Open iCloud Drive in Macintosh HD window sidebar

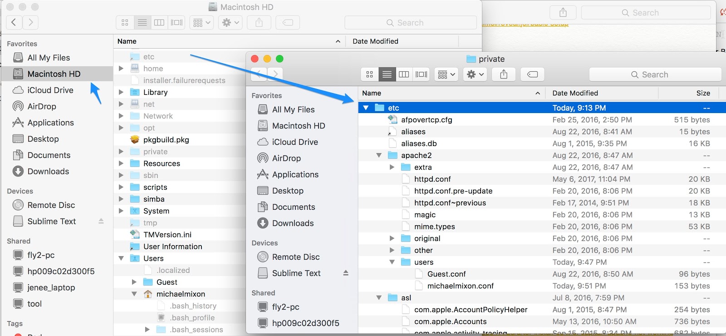pos(50,90)
